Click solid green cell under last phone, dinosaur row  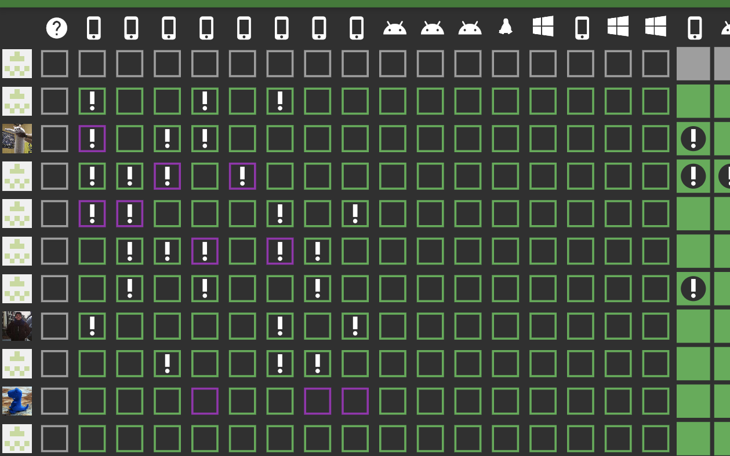pyautogui.click(x=693, y=401)
